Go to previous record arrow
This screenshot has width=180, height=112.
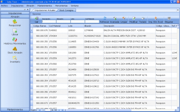(43, 110)
